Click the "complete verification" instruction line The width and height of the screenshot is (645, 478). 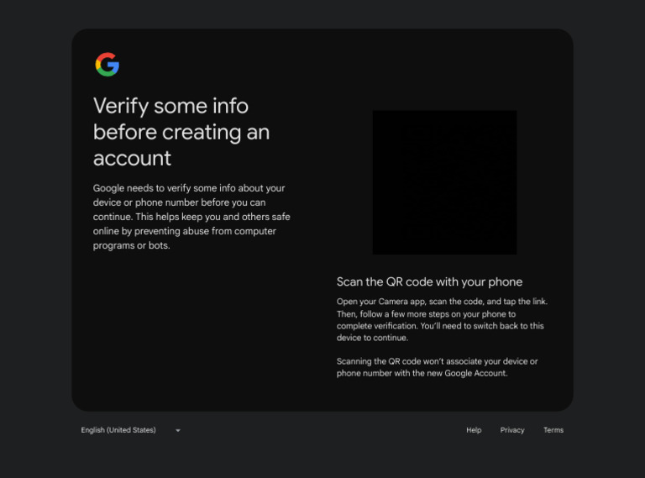pos(439,326)
